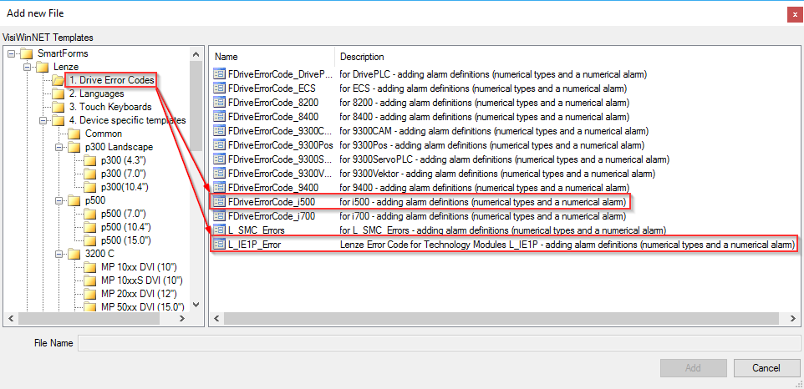804x389 pixels.
Task: Select 3. Touch Keyboards in template tree
Action: pos(110,107)
